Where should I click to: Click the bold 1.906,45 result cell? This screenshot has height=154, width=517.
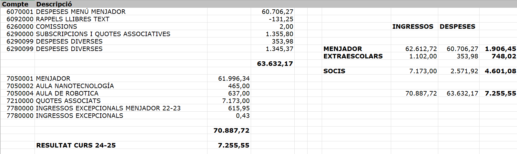click(x=500, y=49)
